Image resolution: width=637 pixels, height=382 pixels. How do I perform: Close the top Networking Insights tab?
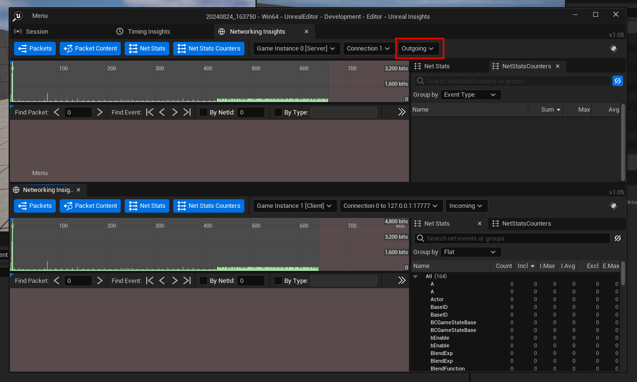pyautogui.click(x=306, y=32)
